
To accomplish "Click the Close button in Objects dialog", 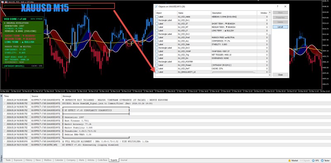I will pyautogui.click(x=281, y=75).
